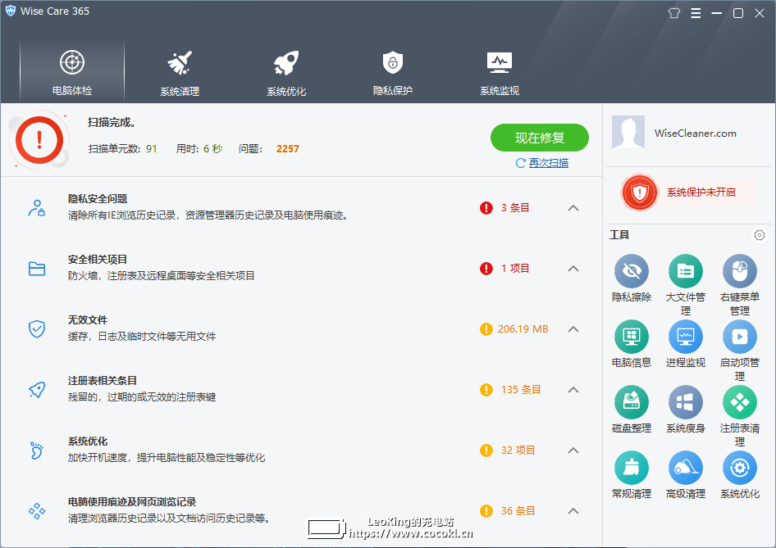Image resolution: width=776 pixels, height=548 pixels.
Task: Click the 无效文件 heading
Action: coord(88,320)
